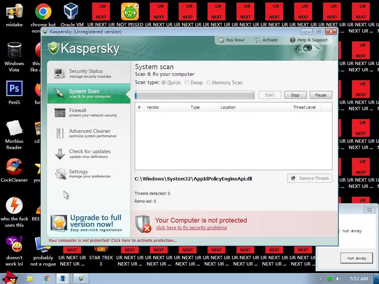The width and height of the screenshot is (379, 284).
Task: Close the small 'run away' dialog
Action: (369, 210)
